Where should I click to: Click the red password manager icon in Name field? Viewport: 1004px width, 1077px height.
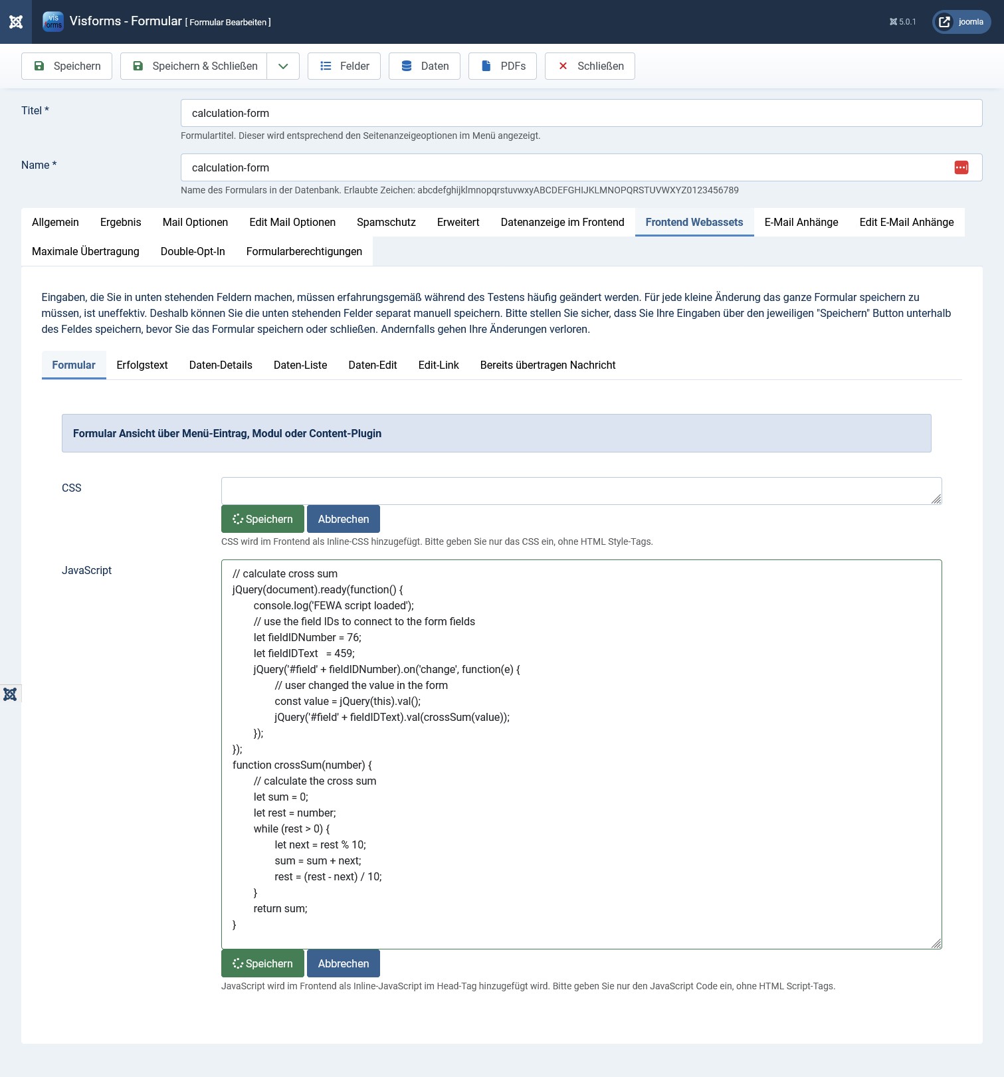click(961, 167)
